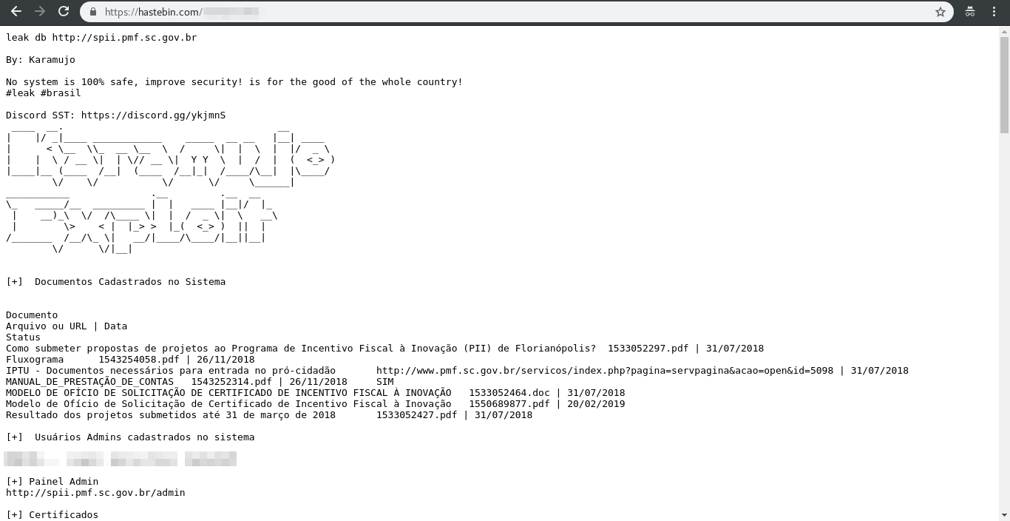Click the 'leak db' first line URL
The image size is (1010, 521).
pos(124,38)
